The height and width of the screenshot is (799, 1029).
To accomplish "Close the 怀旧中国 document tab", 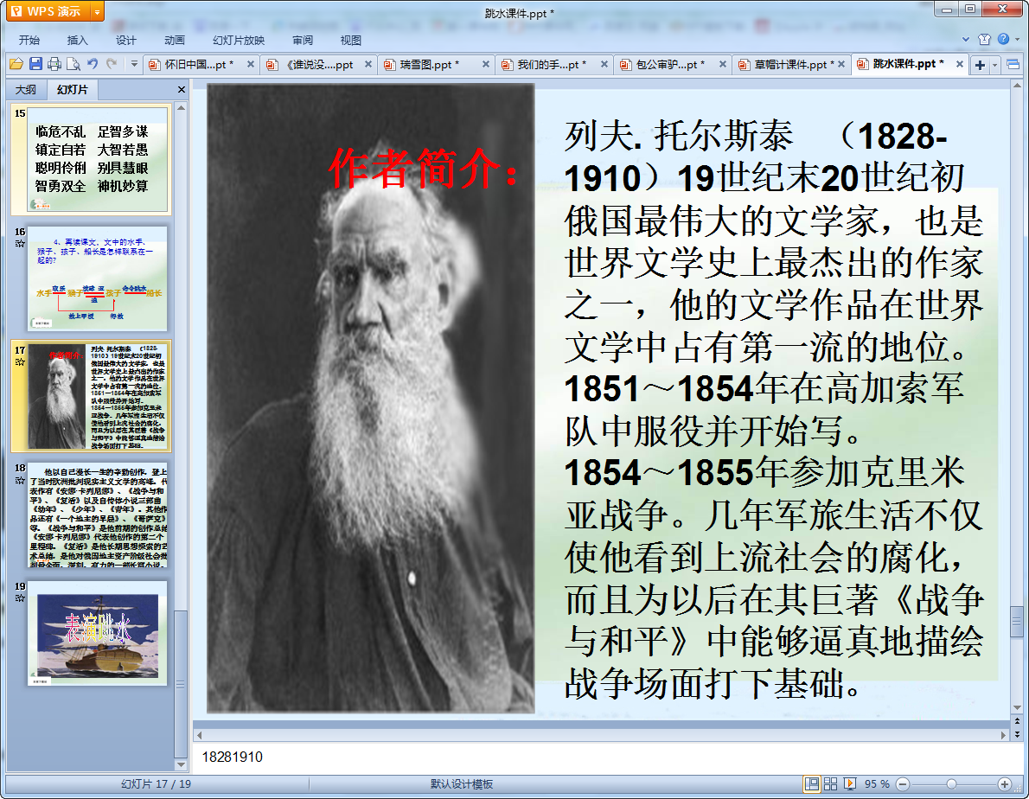I will tap(250, 64).
